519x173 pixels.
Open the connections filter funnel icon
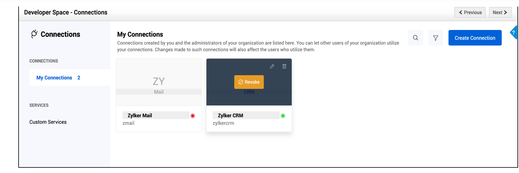click(435, 38)
